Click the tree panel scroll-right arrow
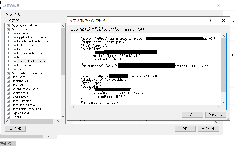This screenshot has height=149, width=234. tap(58, 122)
